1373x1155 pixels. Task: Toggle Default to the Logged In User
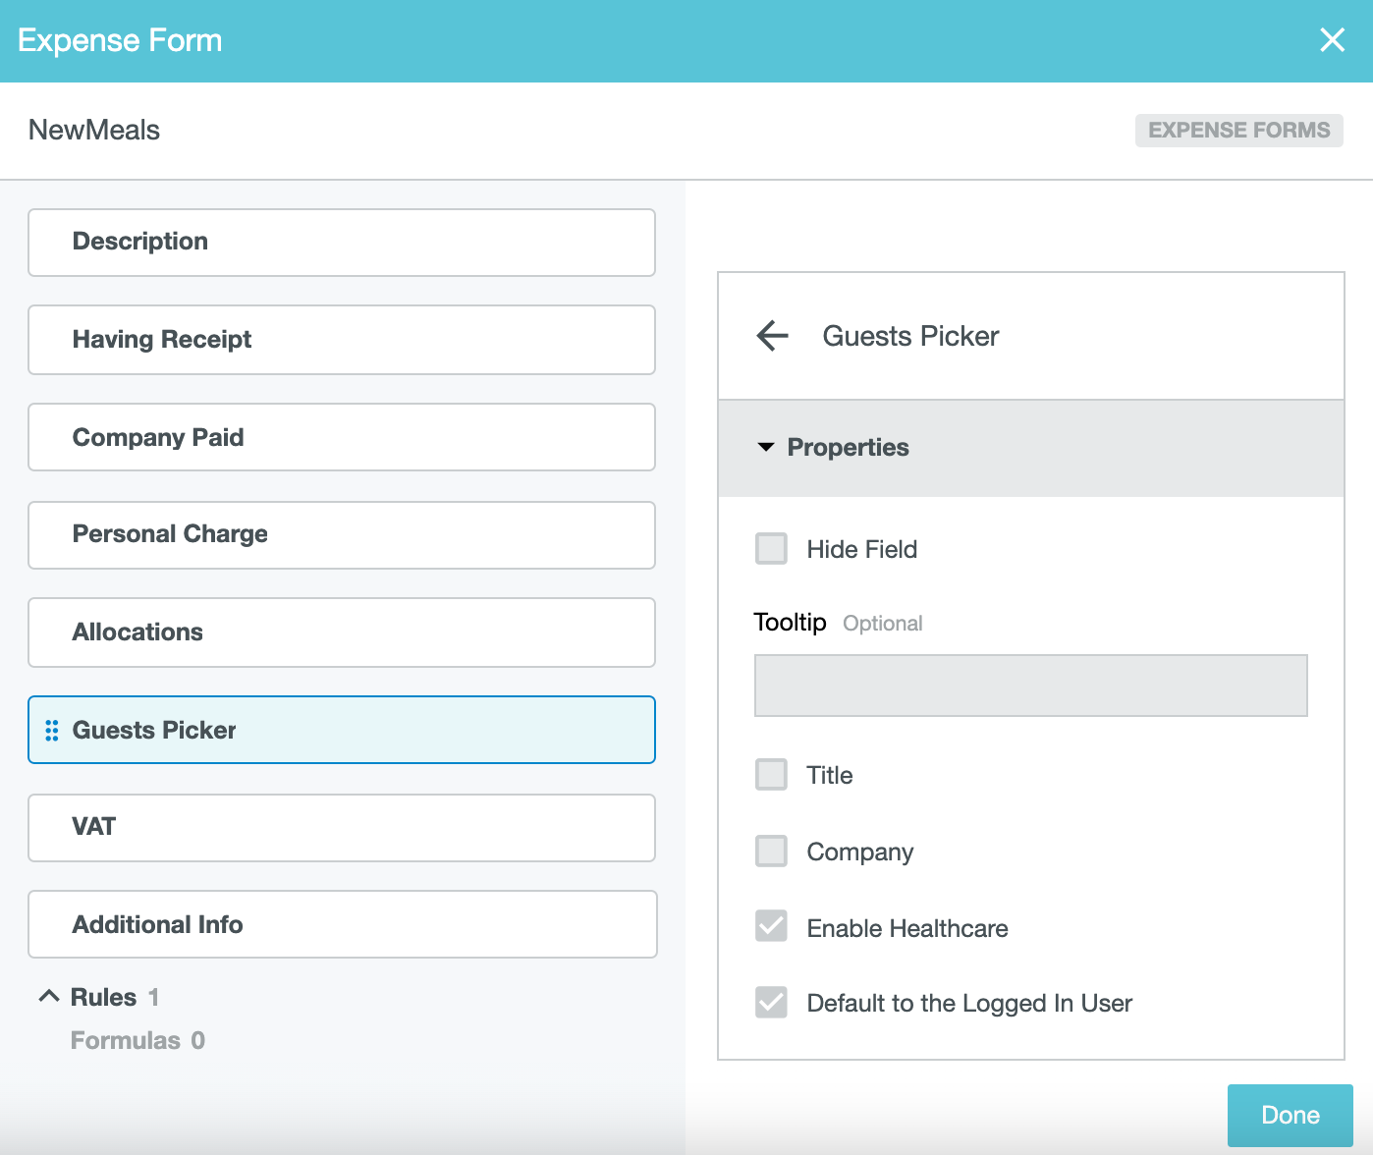point(771,1003)
